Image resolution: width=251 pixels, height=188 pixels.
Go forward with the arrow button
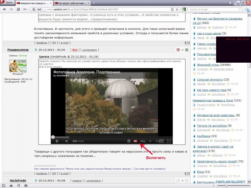pos(11,9)
